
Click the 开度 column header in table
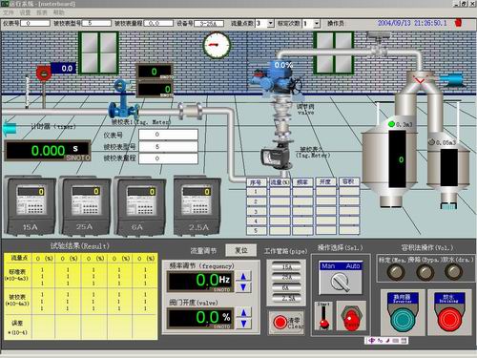click(325, 181)
